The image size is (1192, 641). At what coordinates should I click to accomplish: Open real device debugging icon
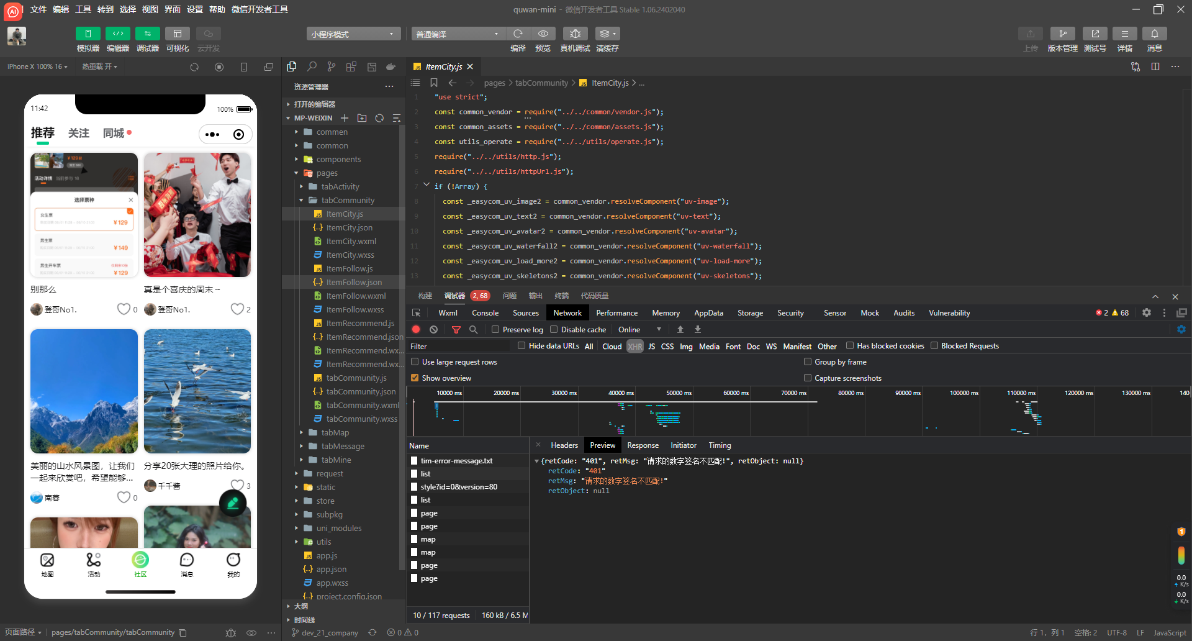pos(575,34)
